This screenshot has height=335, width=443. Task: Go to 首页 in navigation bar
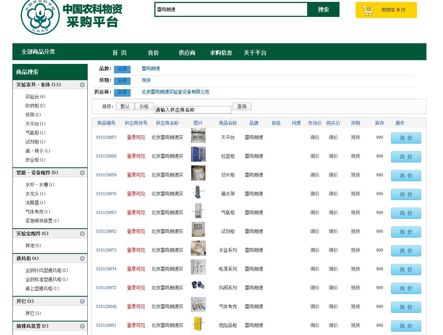120,53
